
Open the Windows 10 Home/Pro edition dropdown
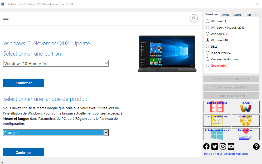(56, 63)
